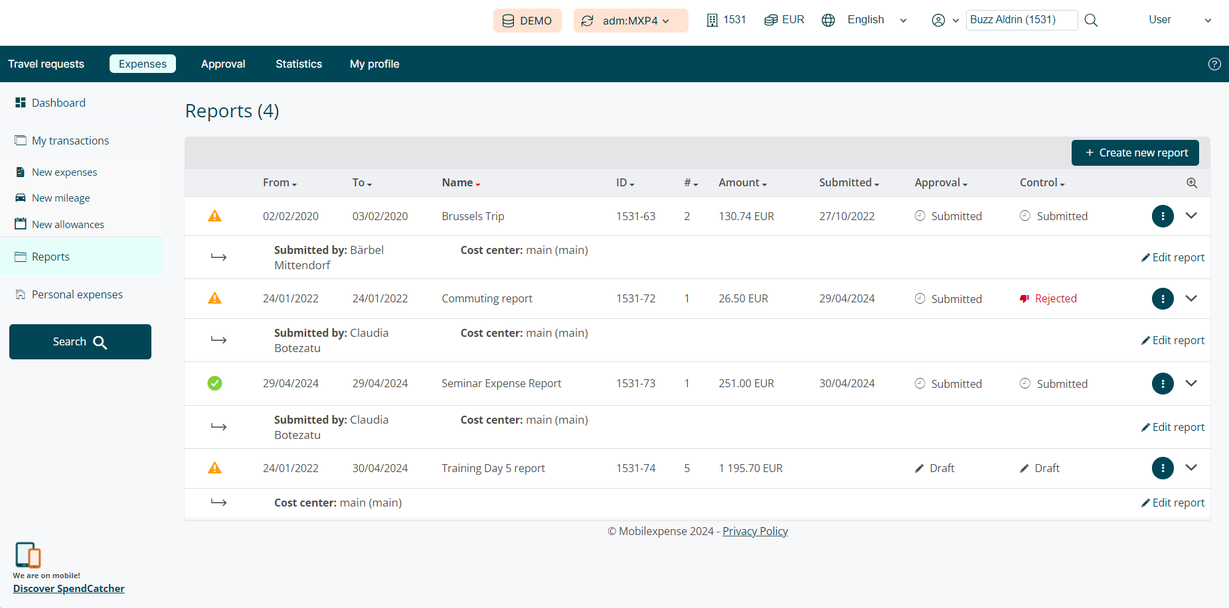Click the DEMO database badge
The image size is (1229, 608).
527,21
